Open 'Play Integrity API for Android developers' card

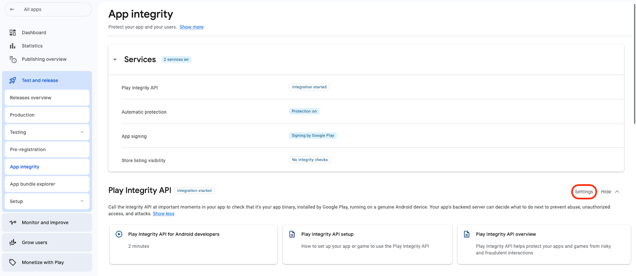[194, 244]
